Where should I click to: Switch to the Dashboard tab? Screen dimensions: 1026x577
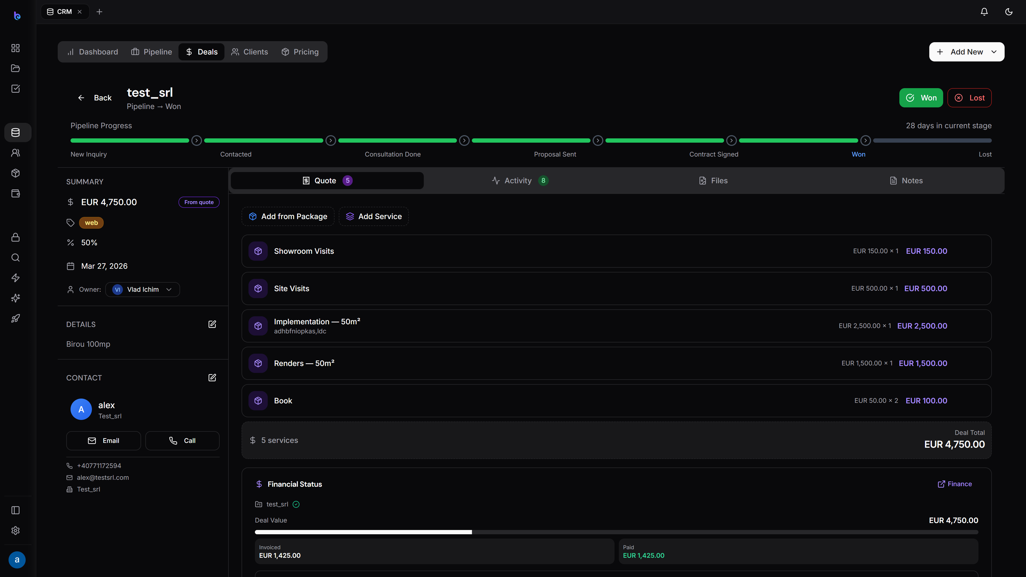pos(93,52)
